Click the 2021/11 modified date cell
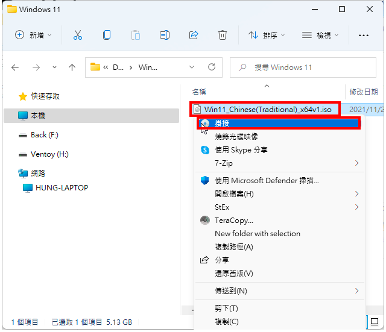This screenshot has height=332, width=386. (366, 110)
